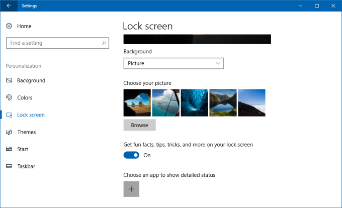The height and width of the screenshot is (208, 342).
Task: Click the search magnifier icon
Action: click(104, 43)
